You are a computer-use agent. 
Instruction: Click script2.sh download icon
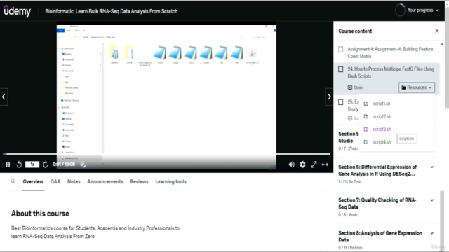[366, 116]
